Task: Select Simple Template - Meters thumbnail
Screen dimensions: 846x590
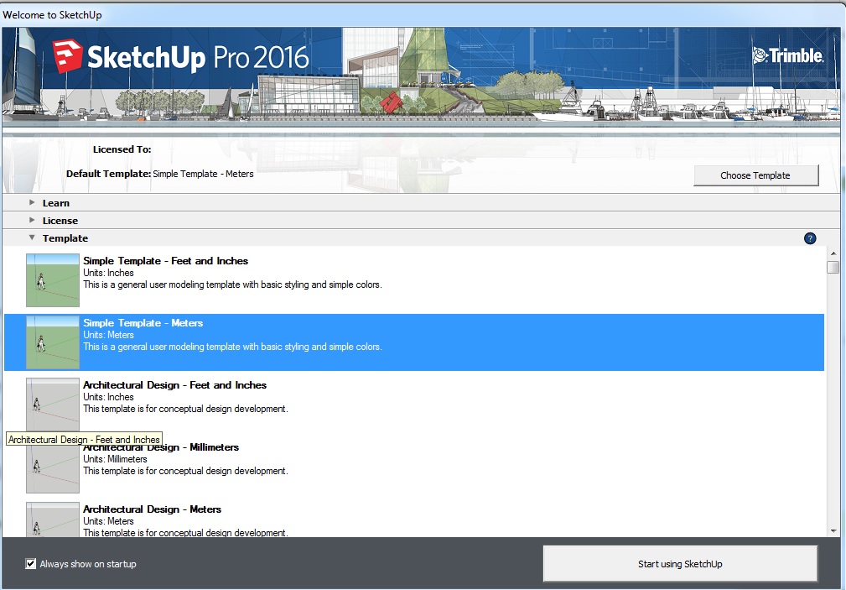Action: pos(53,342)
